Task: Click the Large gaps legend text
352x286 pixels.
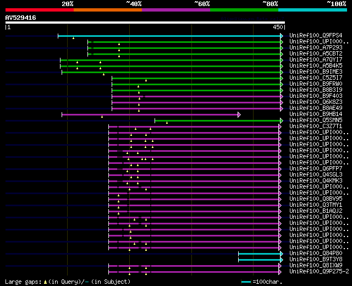Action: point(23,282)
